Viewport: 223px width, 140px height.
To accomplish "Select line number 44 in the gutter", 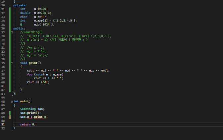I will click(x=3, y=97).
